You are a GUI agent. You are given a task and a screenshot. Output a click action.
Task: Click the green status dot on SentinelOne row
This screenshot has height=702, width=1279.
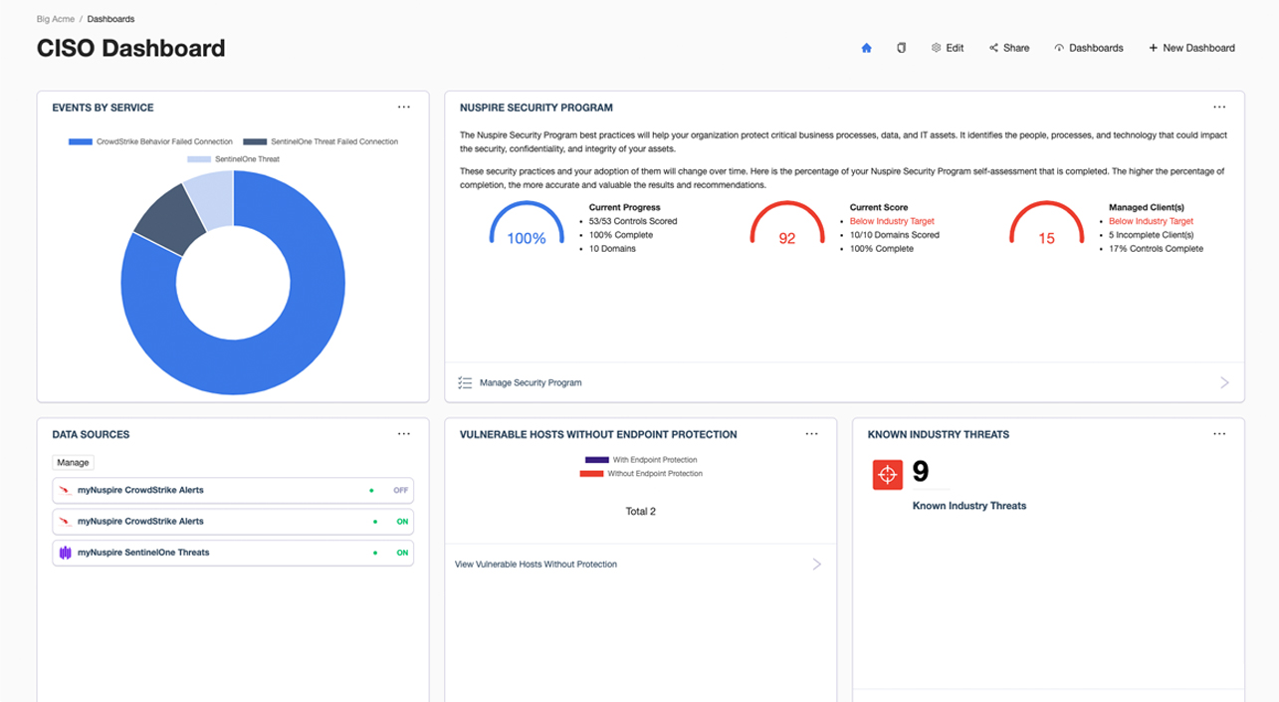point(375,552)
